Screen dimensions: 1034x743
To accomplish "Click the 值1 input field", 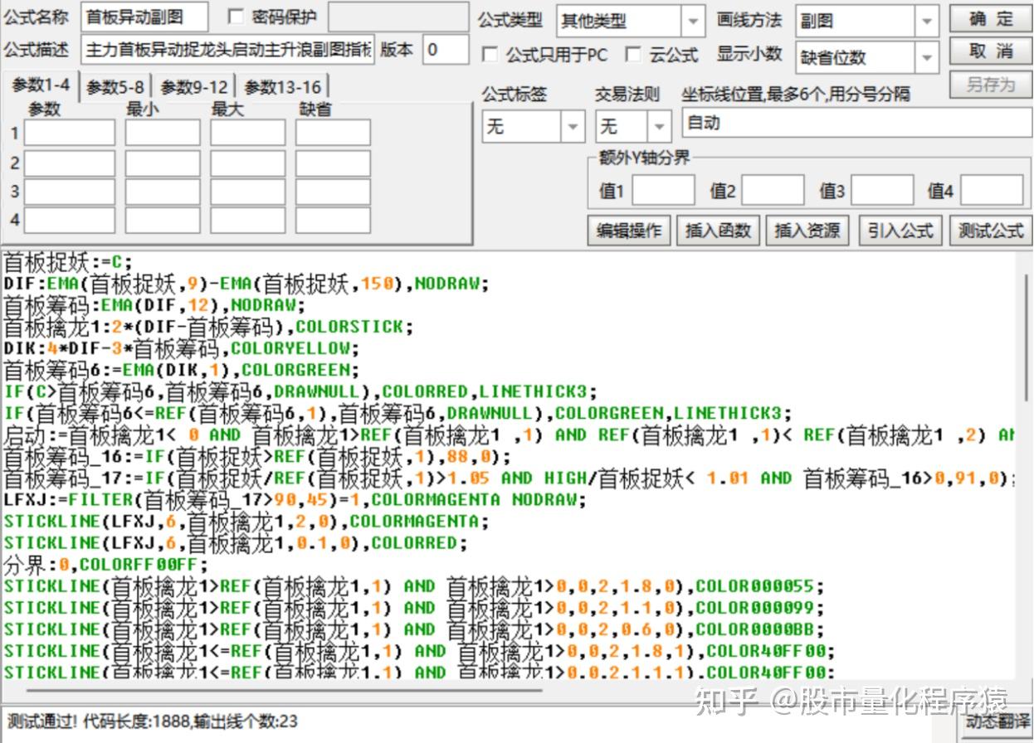I will [663, 190].
